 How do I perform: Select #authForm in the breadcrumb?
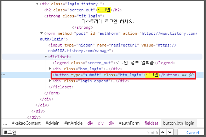tap(129, 123)
